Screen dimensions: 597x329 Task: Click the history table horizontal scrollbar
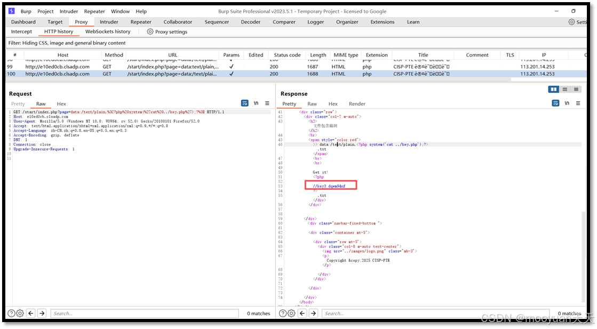pyautogui.click(x=259, y=79)
